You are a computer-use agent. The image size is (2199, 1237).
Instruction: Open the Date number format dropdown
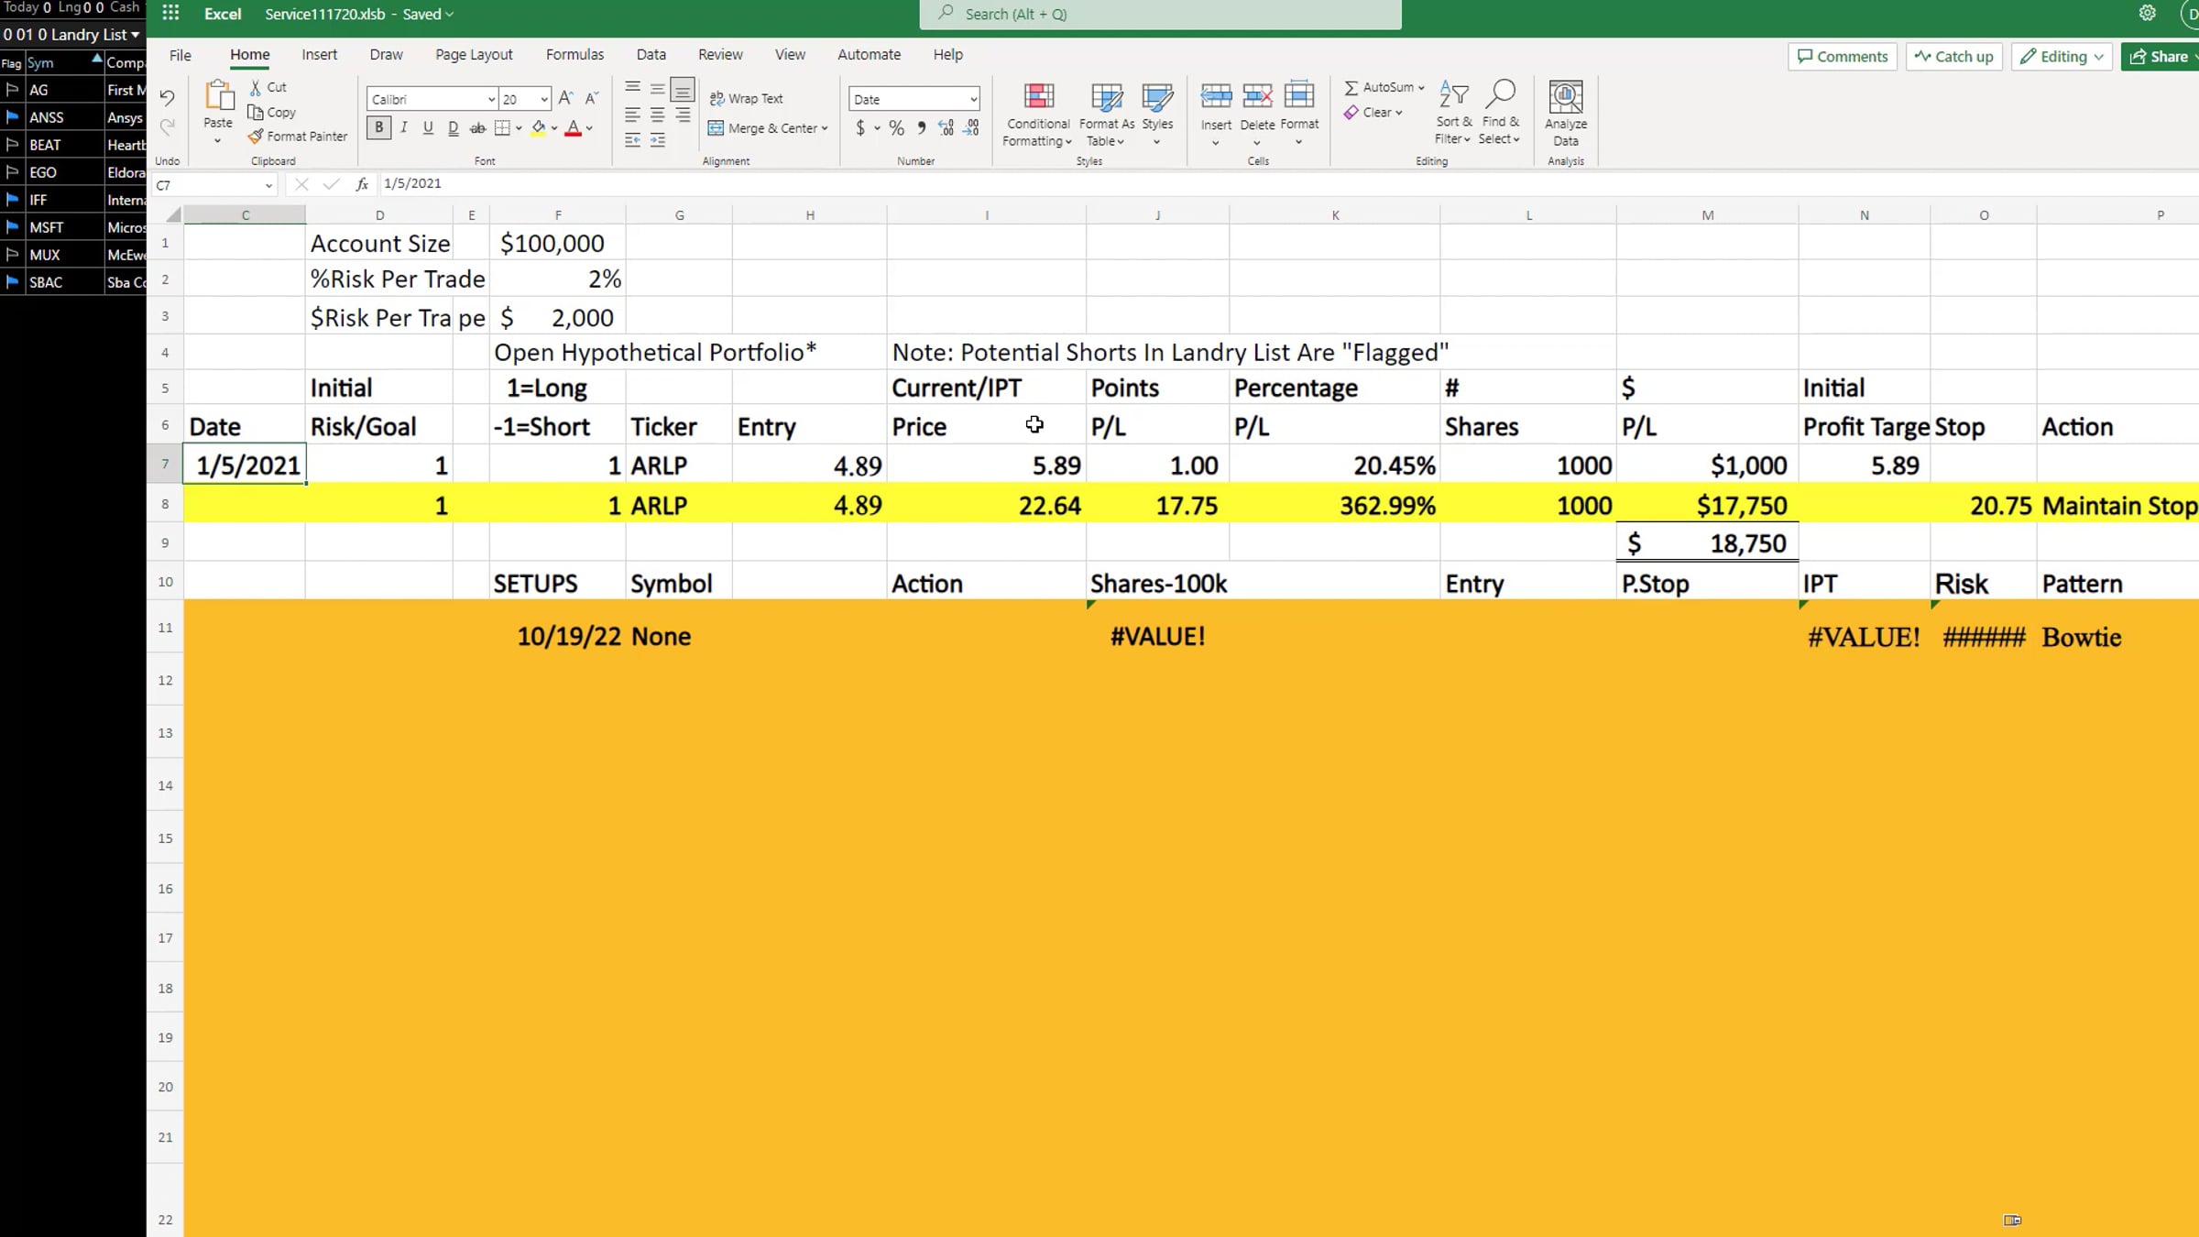[973, 99]
